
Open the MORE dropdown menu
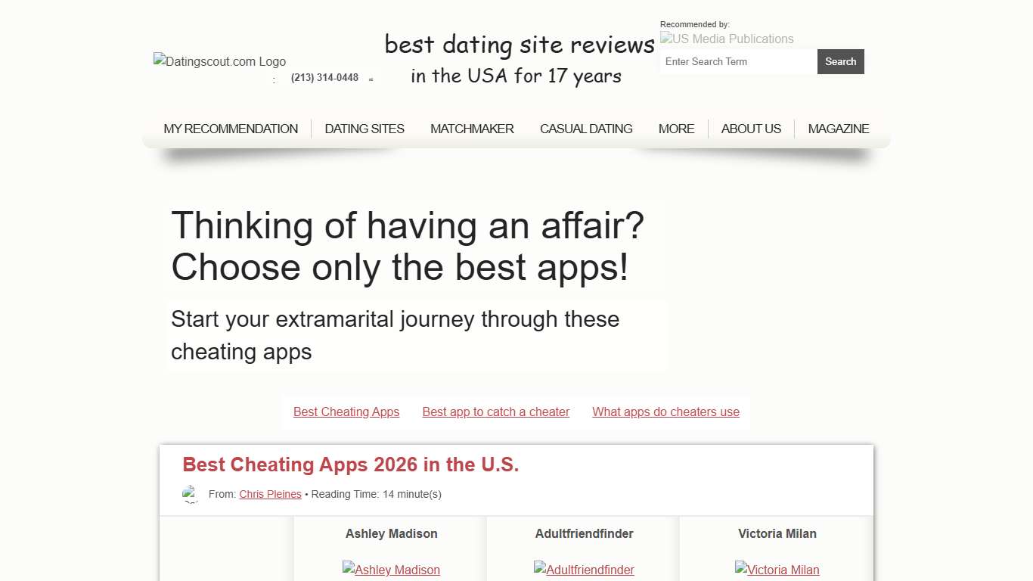pyautogui.click(x=676, y=129)
